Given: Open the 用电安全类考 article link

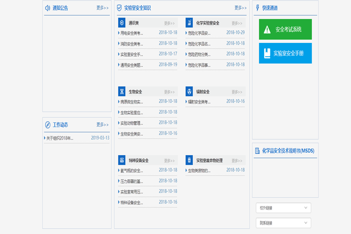Looking at the screenshot, I should [x=131, y=33].
